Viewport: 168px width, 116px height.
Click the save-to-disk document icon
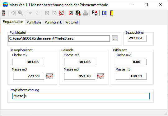pos(95,13)
